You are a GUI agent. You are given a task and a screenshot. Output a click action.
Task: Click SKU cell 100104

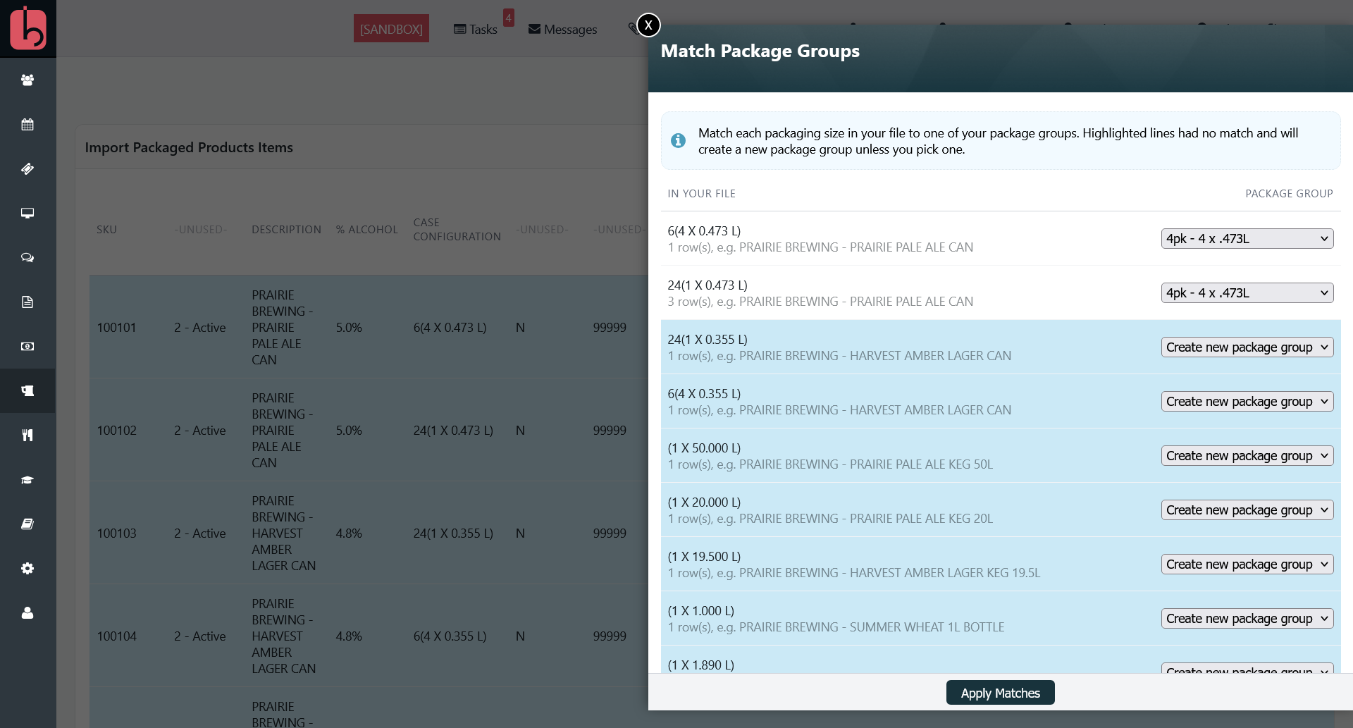tap(117, 636)
